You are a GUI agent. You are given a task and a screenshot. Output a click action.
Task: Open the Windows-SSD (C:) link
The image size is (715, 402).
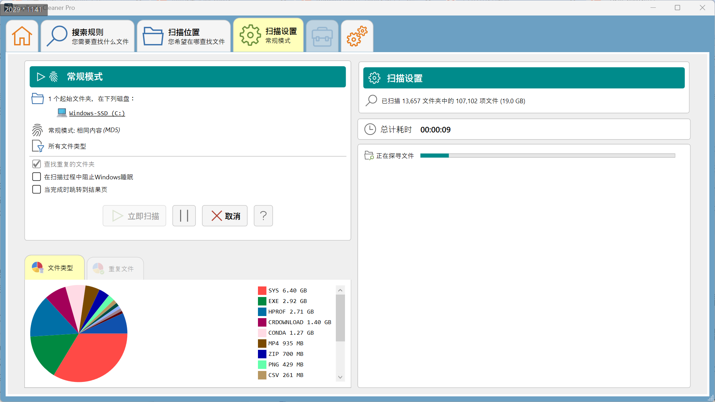(97, 113)
